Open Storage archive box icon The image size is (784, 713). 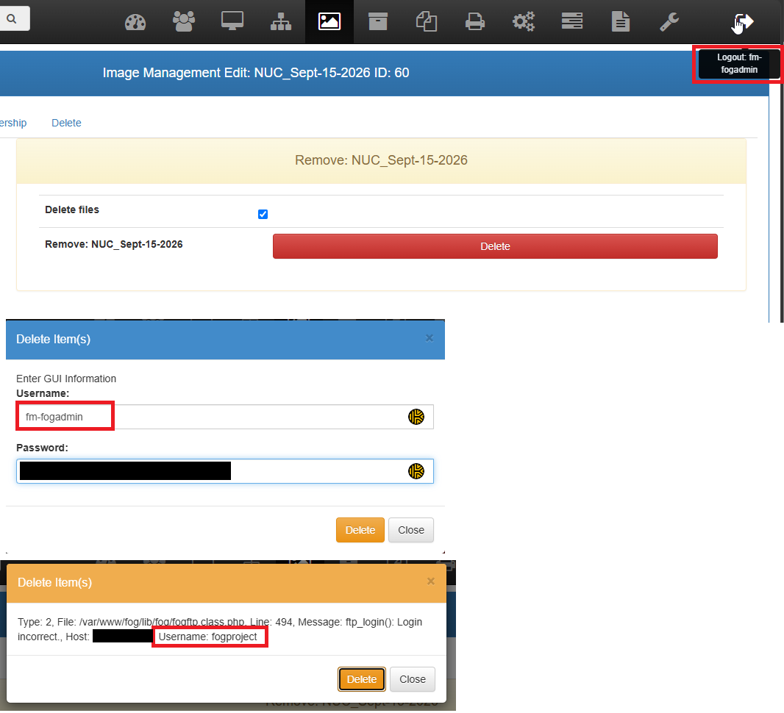point(378,21)
